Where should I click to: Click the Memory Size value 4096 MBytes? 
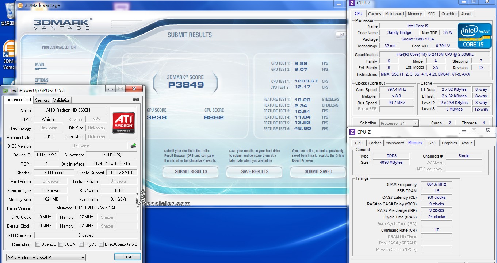coord(391,162)
